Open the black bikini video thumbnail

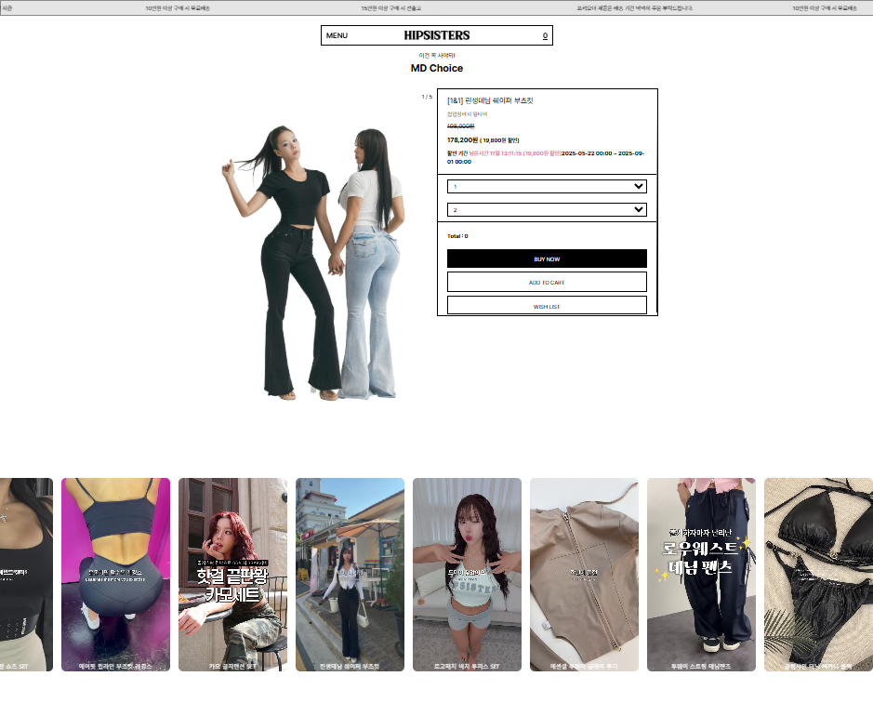[x=818, y=574]
